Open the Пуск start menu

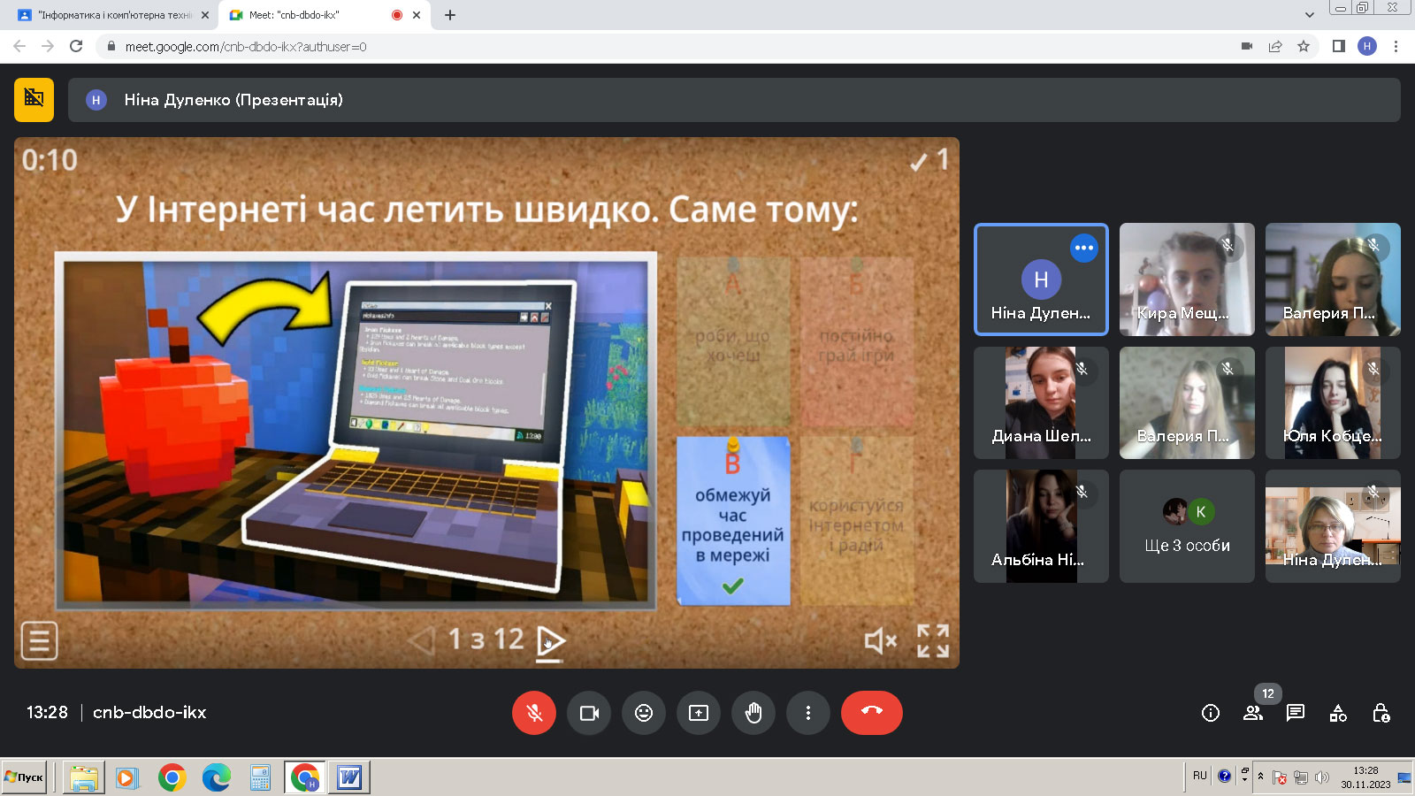pyautogui.click(x=24, y=777)
